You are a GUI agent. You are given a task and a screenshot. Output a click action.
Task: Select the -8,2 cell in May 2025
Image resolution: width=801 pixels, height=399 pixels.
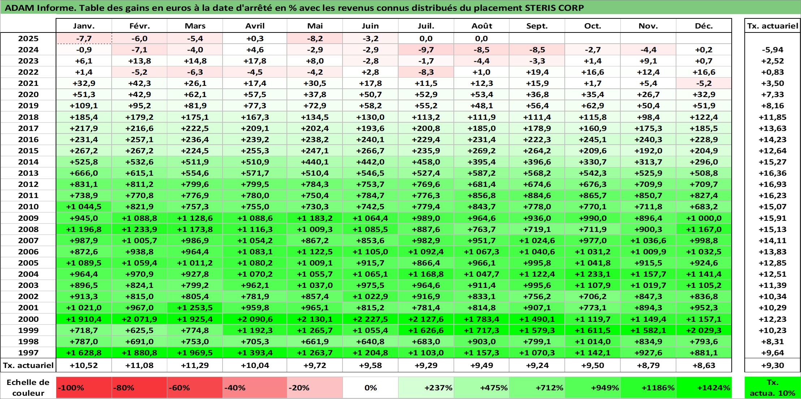pos(315,39)
